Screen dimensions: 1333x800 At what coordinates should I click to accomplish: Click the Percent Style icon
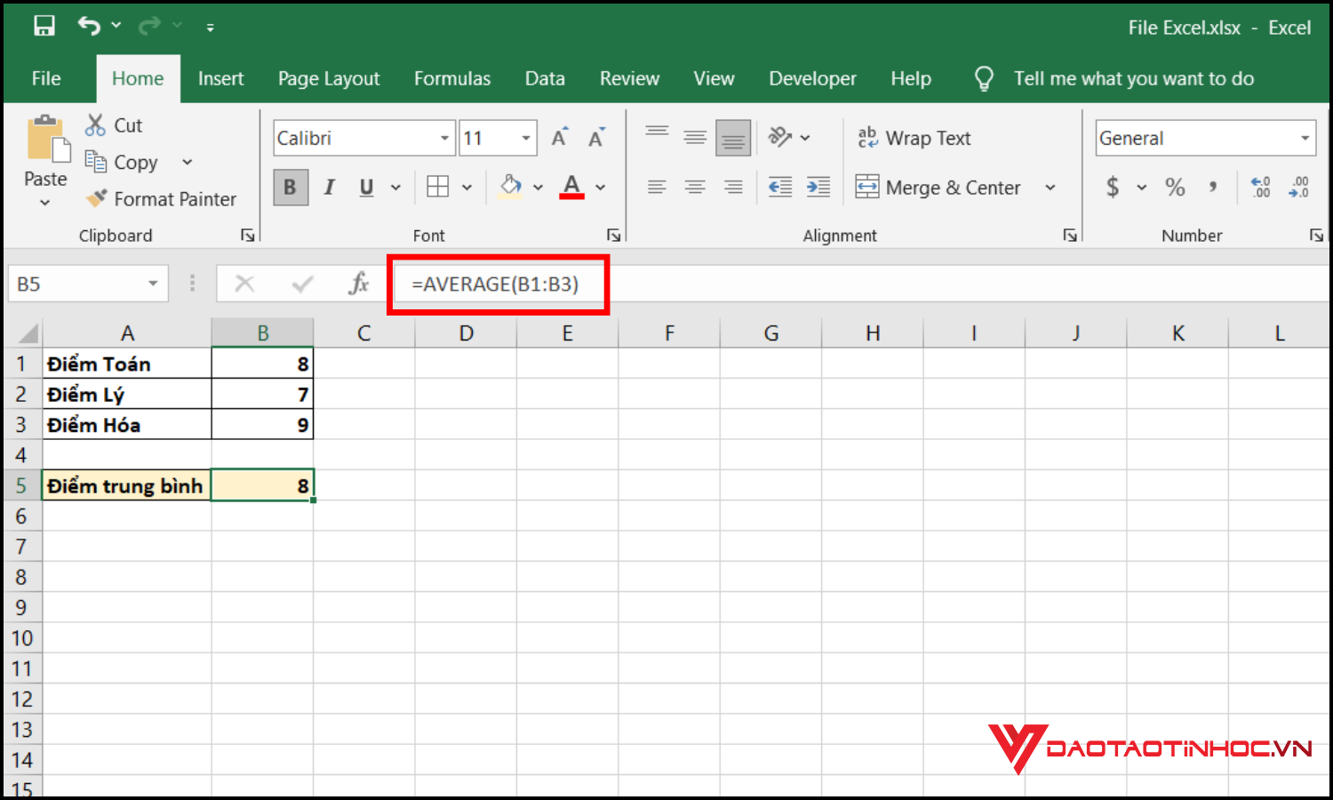tap(1175, 187)
